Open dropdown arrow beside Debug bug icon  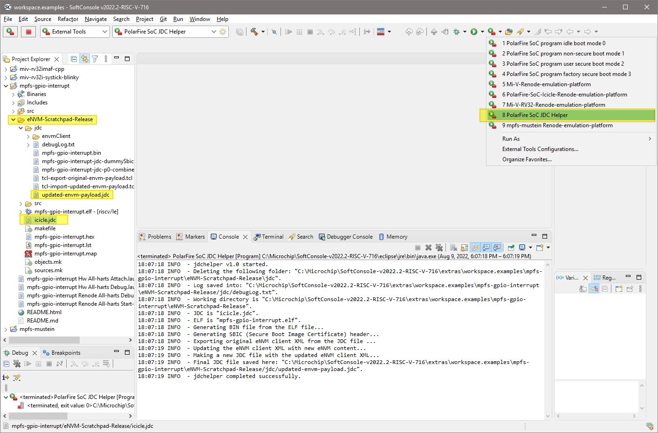465,32
